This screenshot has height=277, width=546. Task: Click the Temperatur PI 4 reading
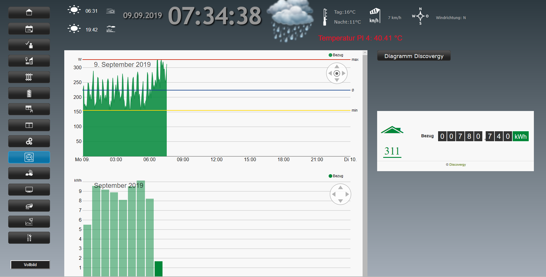(360, 38)
